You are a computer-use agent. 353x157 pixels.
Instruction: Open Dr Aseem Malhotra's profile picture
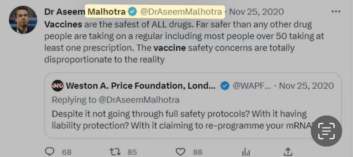[x=23, y=19]
